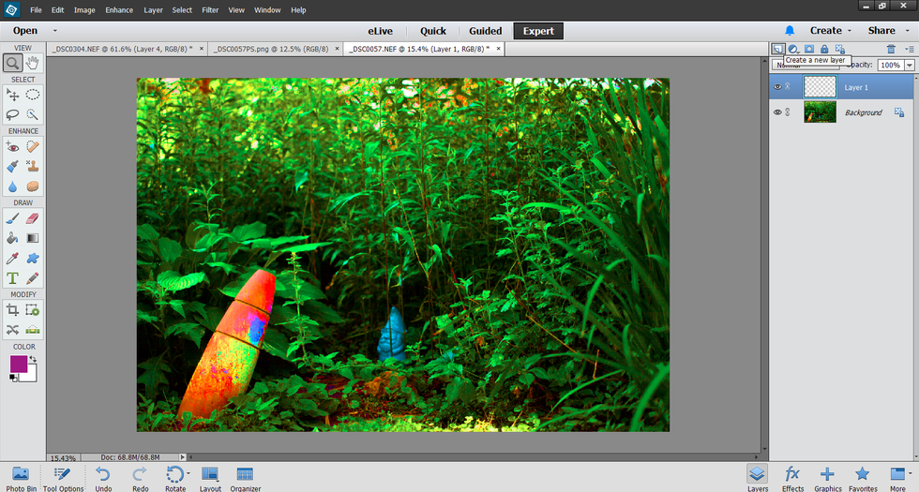Image resolution: width=919 pixels, height=492 pixels.
Task: Select the Hand tool
Action: [33, 63]
